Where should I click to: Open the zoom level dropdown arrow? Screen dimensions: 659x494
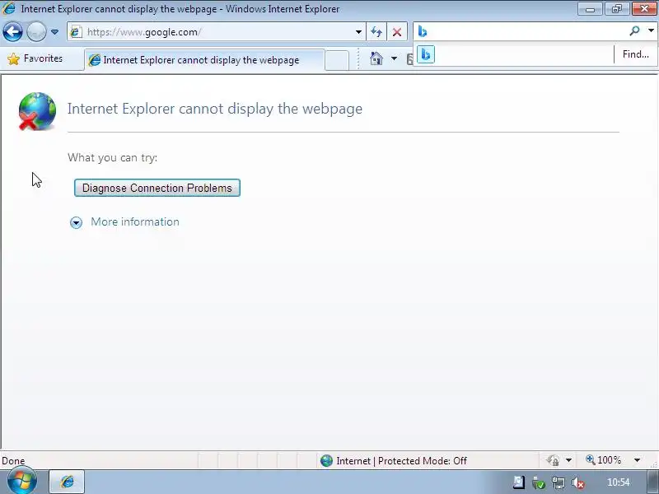pyautogui.click(x=637, y=460)
